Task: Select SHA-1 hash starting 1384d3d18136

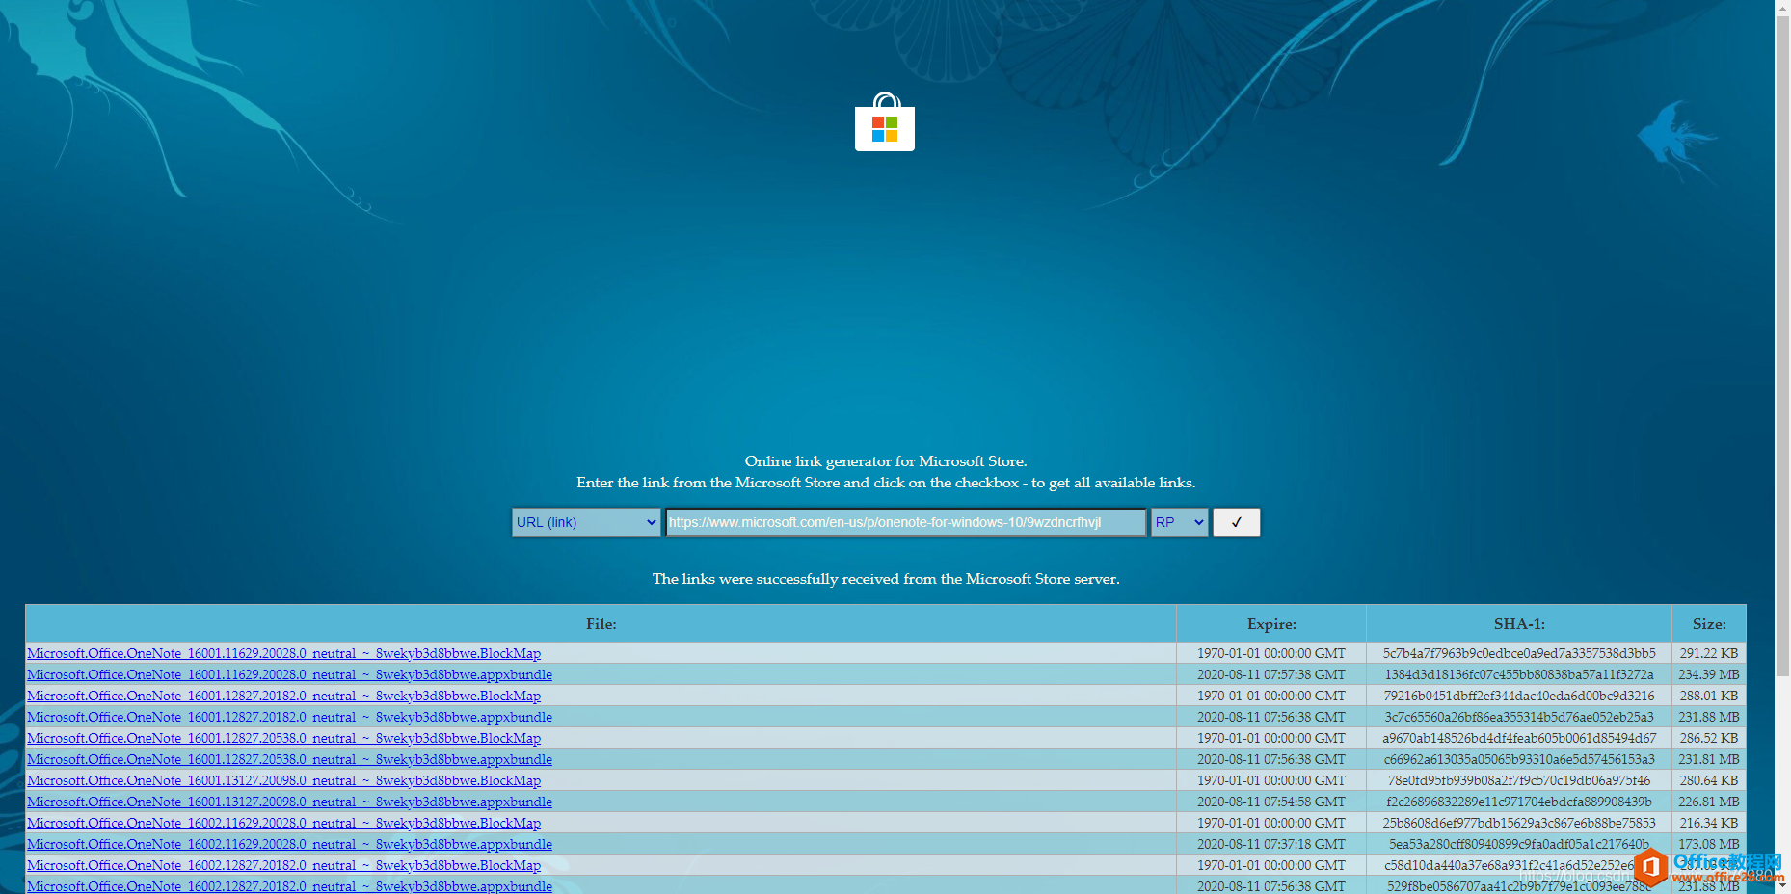Action: (x=1519, y=674)
